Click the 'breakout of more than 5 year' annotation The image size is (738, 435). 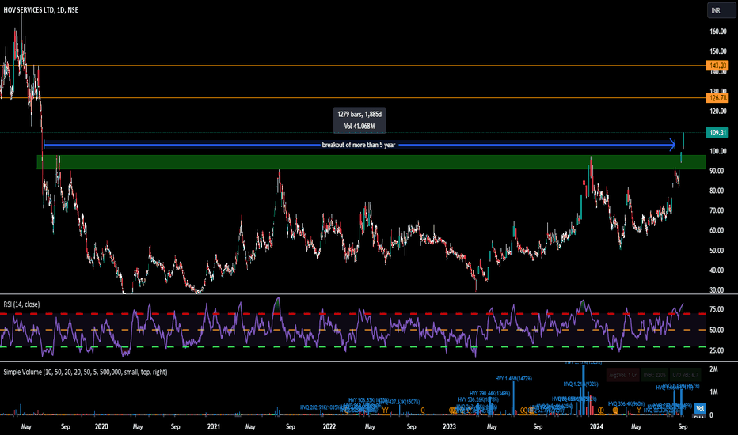pos(359,145)
